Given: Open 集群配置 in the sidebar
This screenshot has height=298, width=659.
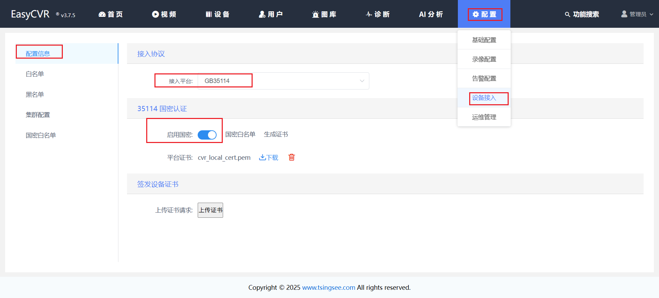Looking at the screenshot, I should tap(67, 115).
